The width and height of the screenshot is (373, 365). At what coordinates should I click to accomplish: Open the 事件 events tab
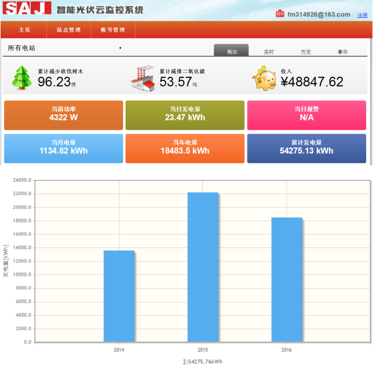tap(343, 52)
